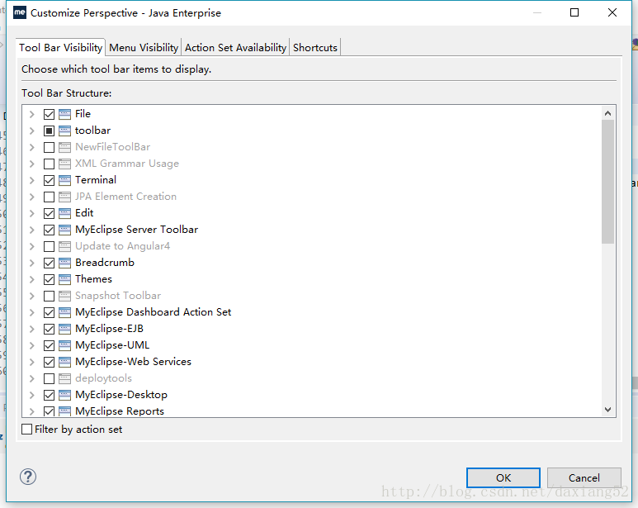This screenshot has height=508, width=638.
Task: Enable Filter by action set checkbox
Action: [x=27, y=429]
